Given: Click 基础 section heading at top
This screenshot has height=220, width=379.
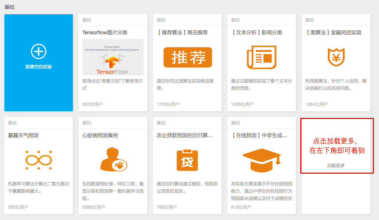Looking at the screenshot, I should pos(9,7).
